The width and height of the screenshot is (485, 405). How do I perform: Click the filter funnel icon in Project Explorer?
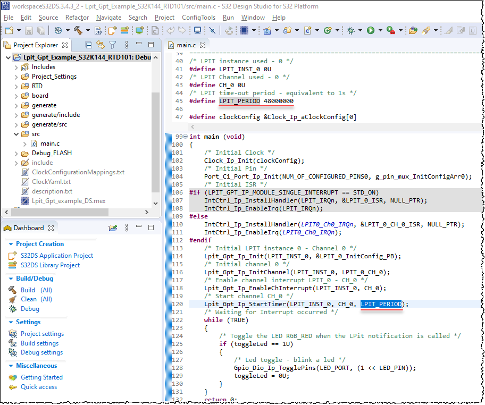click(112, 45)
